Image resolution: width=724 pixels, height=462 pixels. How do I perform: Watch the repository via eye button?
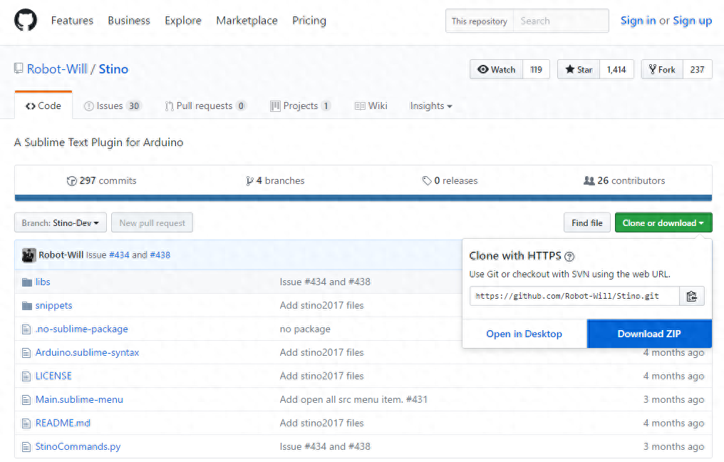click(x=497, y=69)
